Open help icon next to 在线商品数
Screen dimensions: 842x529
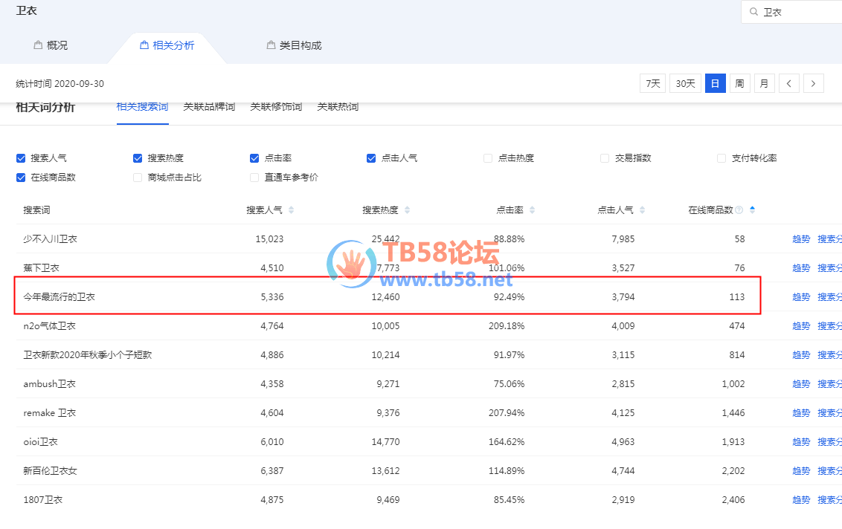click(x=739, y=210)
